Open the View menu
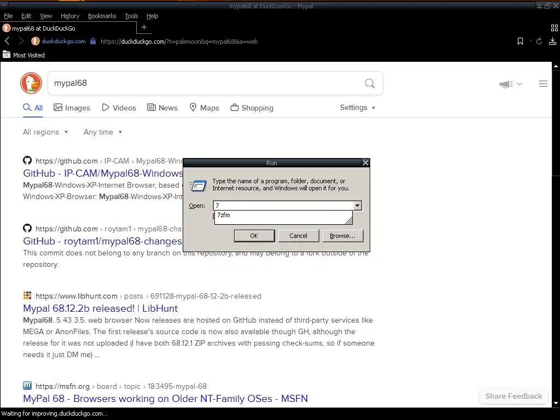560x420 pixels. tap(46, 16)
